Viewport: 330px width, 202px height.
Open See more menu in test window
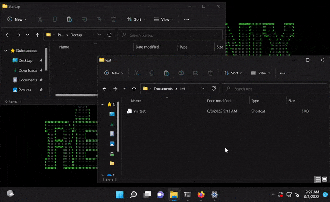[283, 73]
